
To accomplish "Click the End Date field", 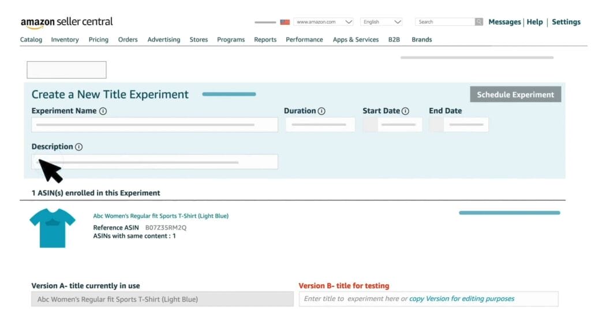I will point(459,124).
